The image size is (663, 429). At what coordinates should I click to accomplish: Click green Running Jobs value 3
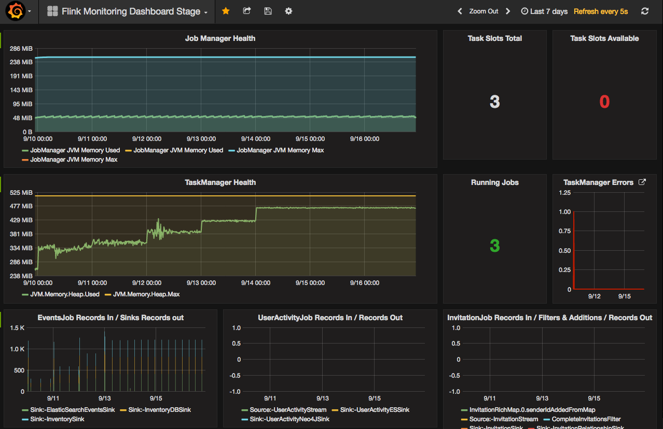(x=495, y=246)
